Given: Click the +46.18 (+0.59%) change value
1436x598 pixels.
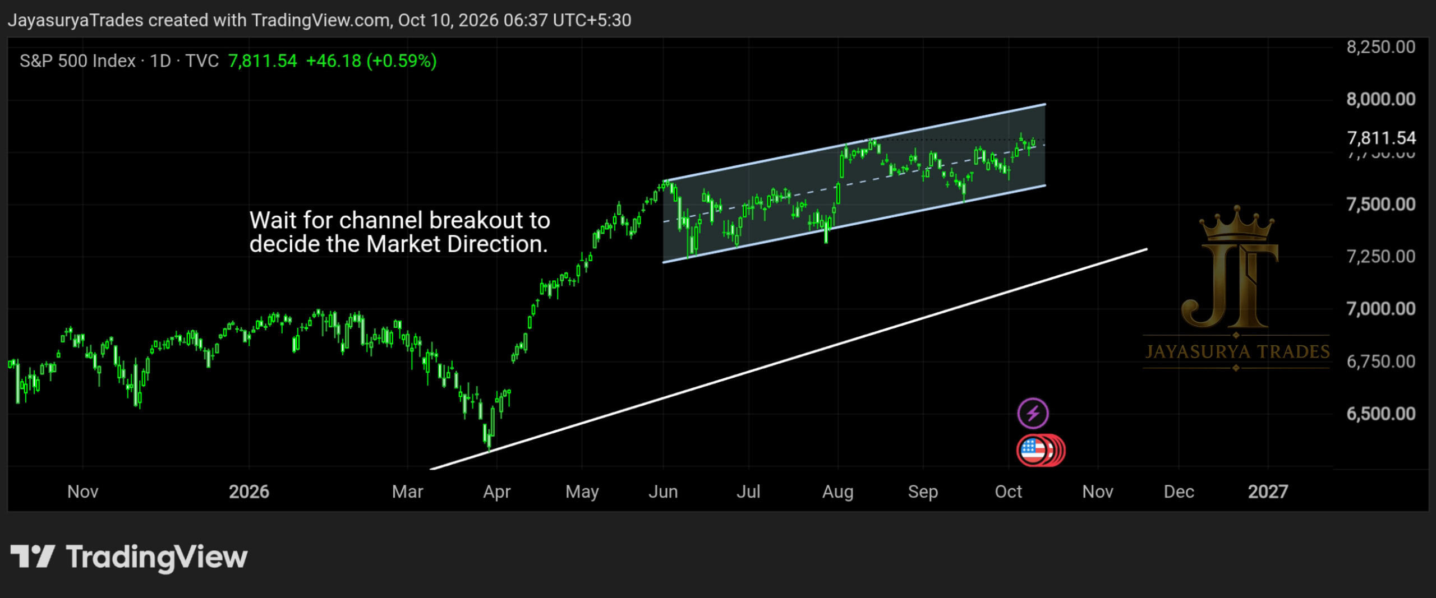Looking at the screenshot, I should 371,61.
